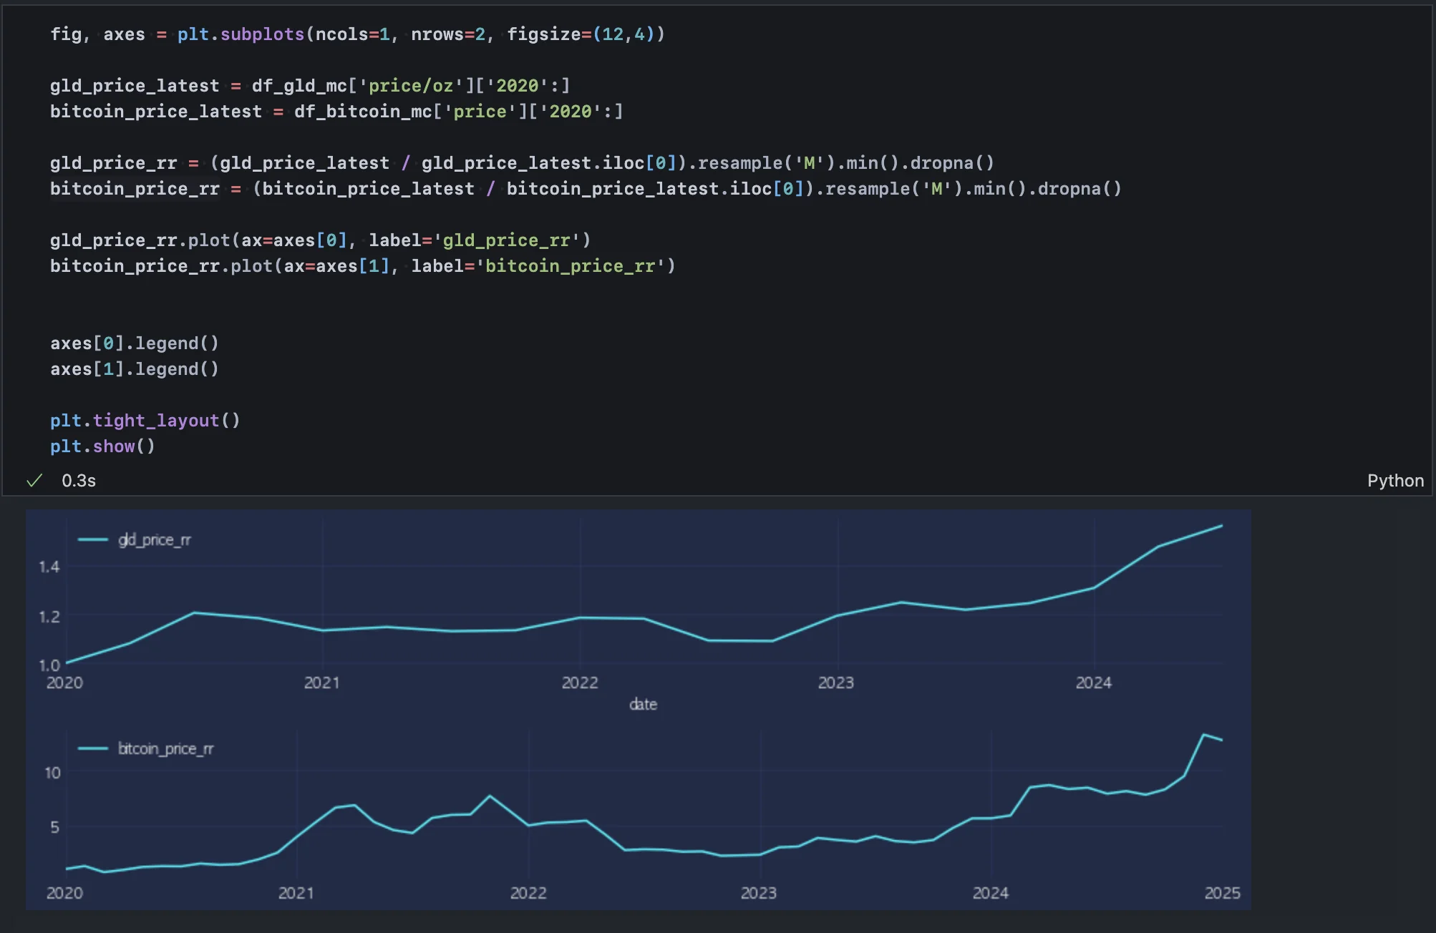This screenshot has height=933, width=1436.
Task: Click the 1.4 y-axis tick on gold chart
Action: coord(49,567)
